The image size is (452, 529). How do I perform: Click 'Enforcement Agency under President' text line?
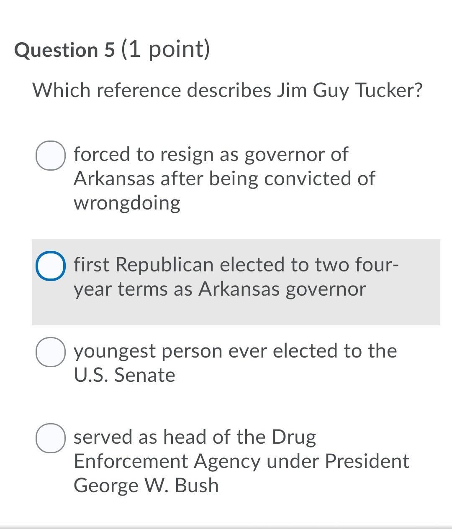click(x=241, y=461)
